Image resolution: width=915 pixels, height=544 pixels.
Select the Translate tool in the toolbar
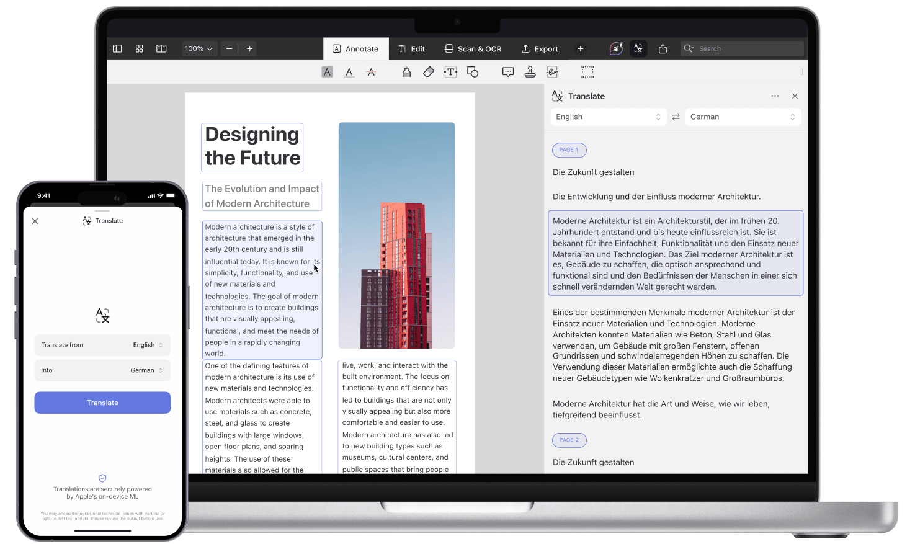(x=638, y=48)
